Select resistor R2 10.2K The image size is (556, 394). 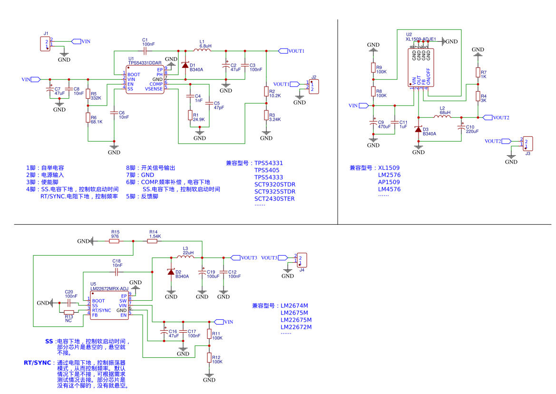266,91
